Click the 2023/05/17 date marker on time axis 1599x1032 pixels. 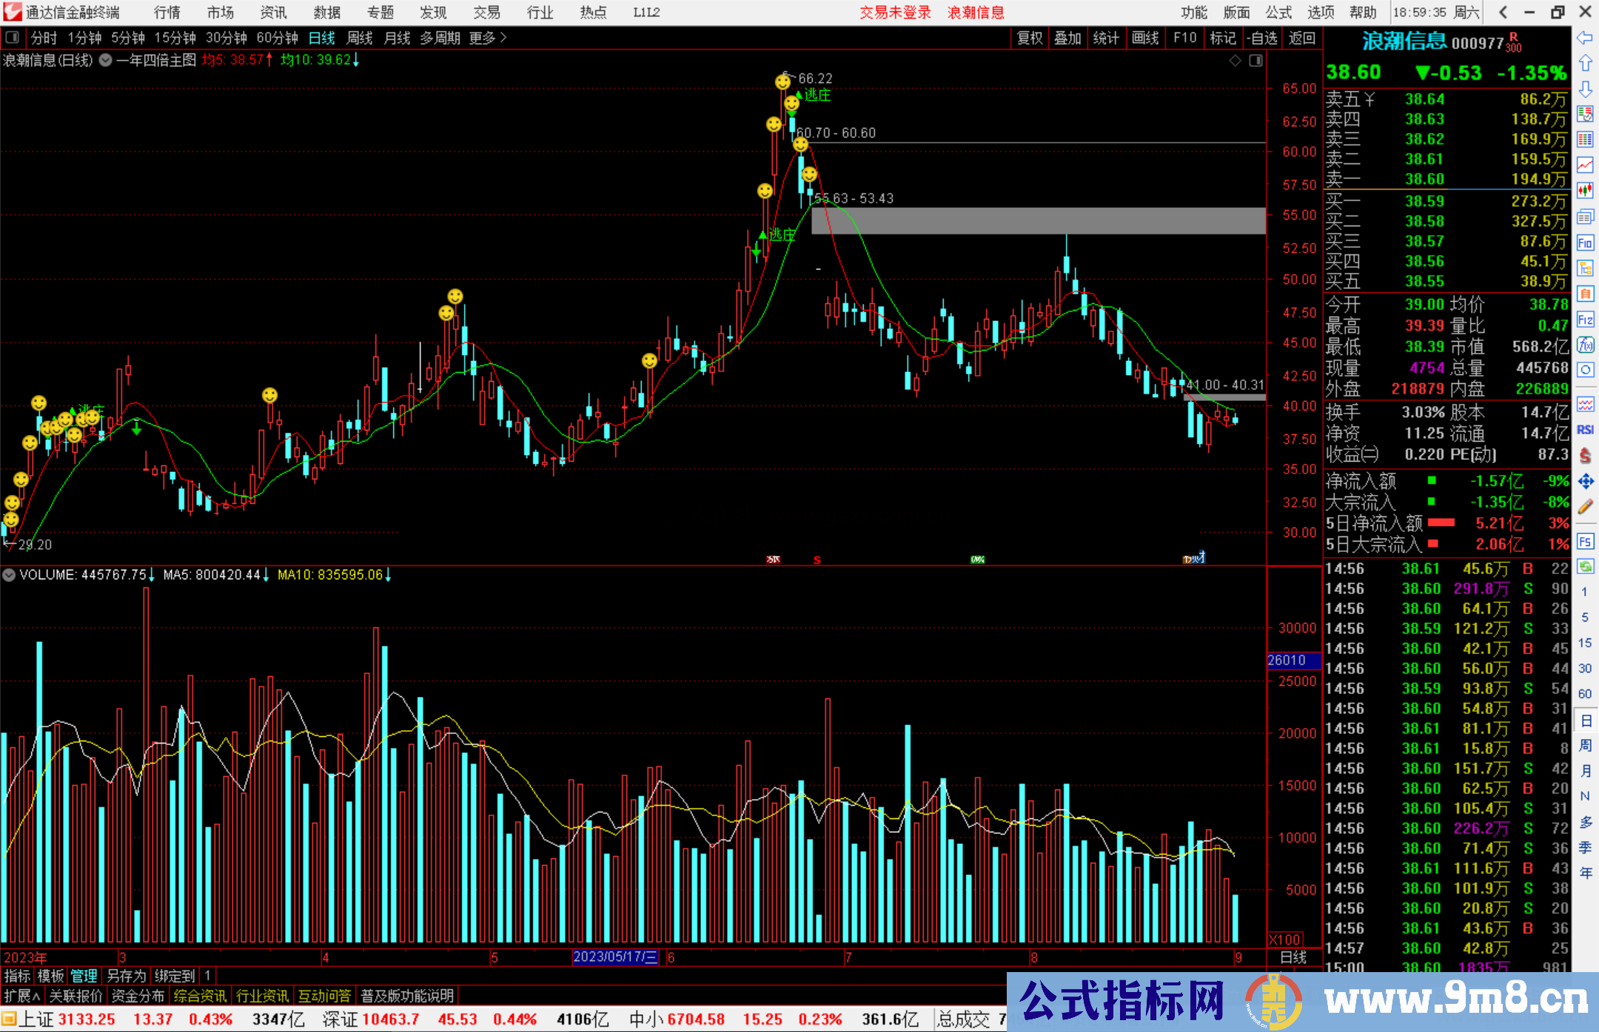click(x=615, y=957)
